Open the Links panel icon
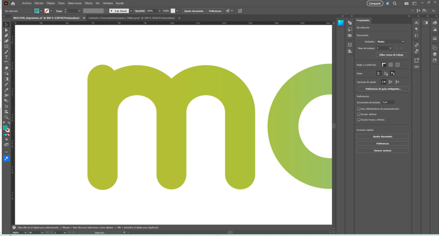Screen dimensions: 439x236 417,67
